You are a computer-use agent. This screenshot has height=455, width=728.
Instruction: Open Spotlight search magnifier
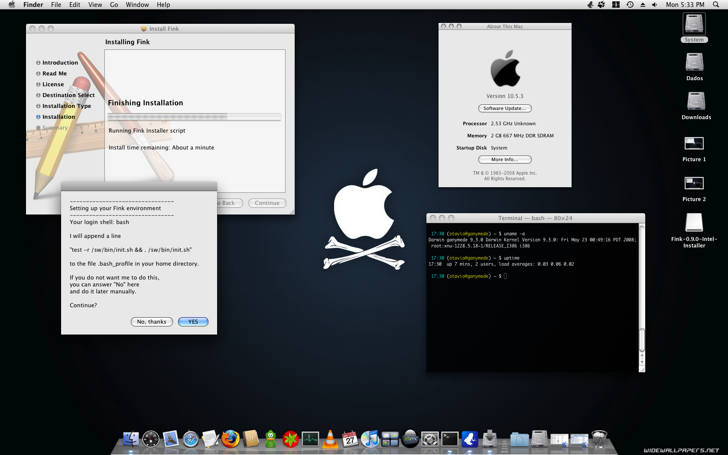click(716, 5)
